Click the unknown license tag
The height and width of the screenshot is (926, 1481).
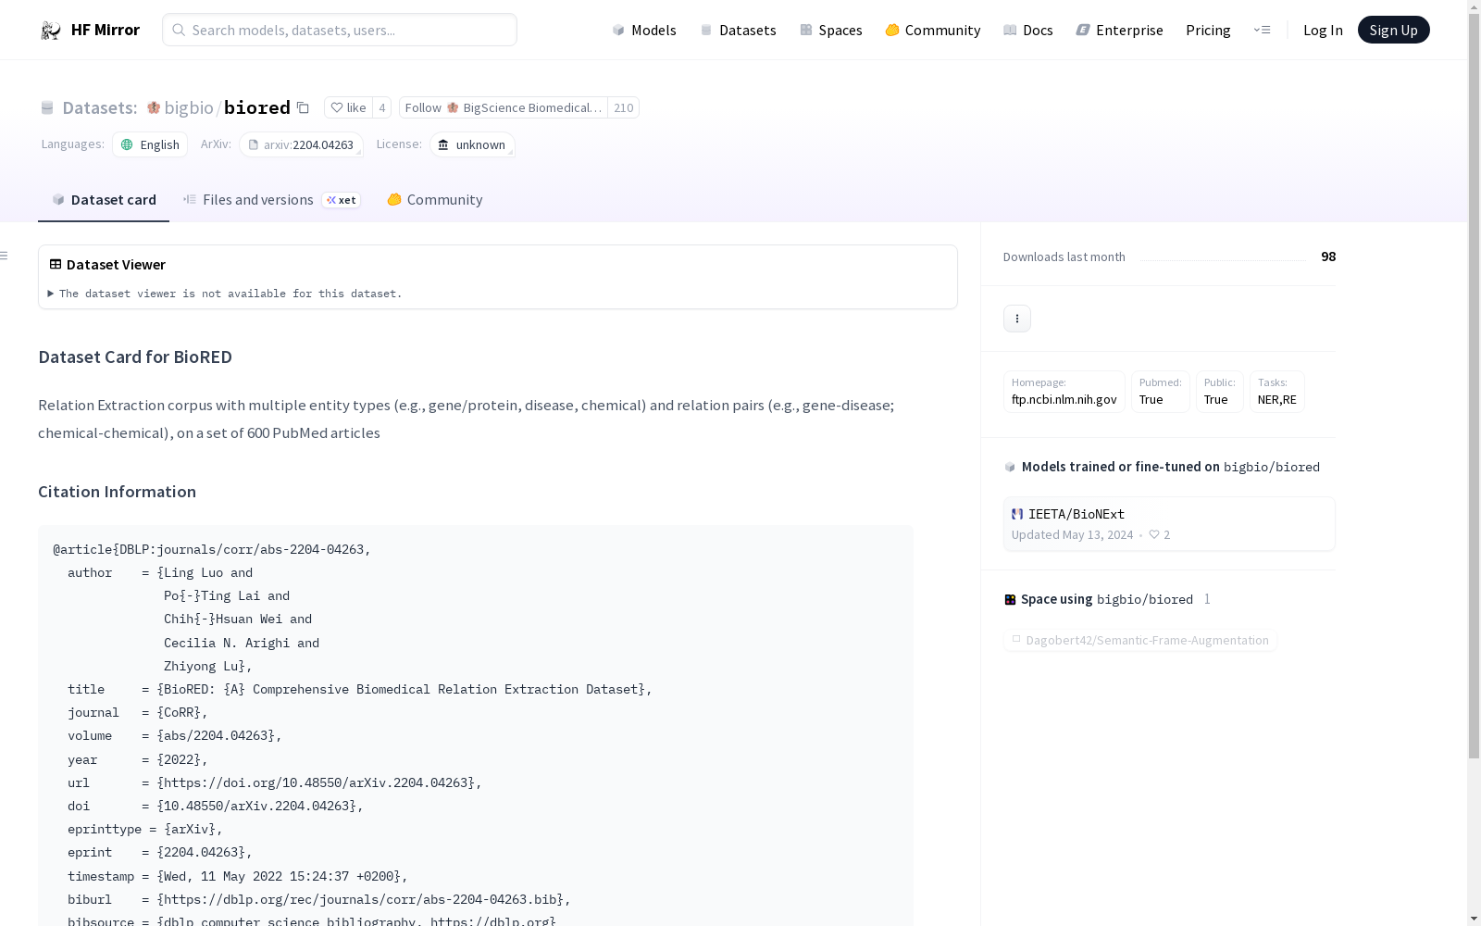click(x=472, y=144)
